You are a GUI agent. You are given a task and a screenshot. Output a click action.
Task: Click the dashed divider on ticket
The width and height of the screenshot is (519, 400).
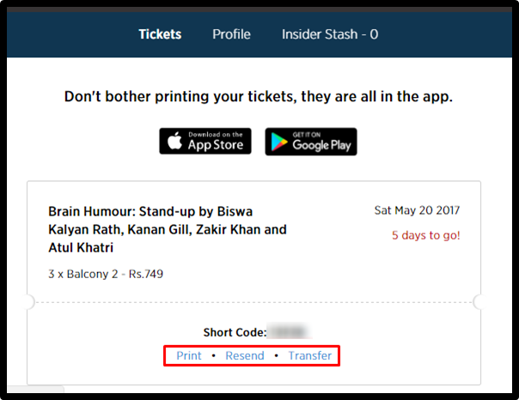coord(253,302)
